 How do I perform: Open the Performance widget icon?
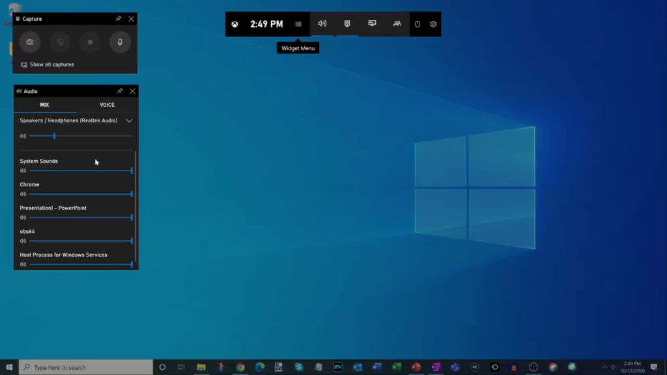click(x=371, y=24)
